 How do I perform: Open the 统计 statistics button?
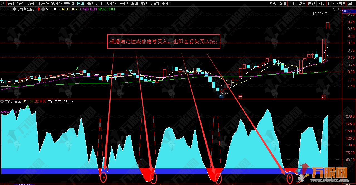coord(302,4)
